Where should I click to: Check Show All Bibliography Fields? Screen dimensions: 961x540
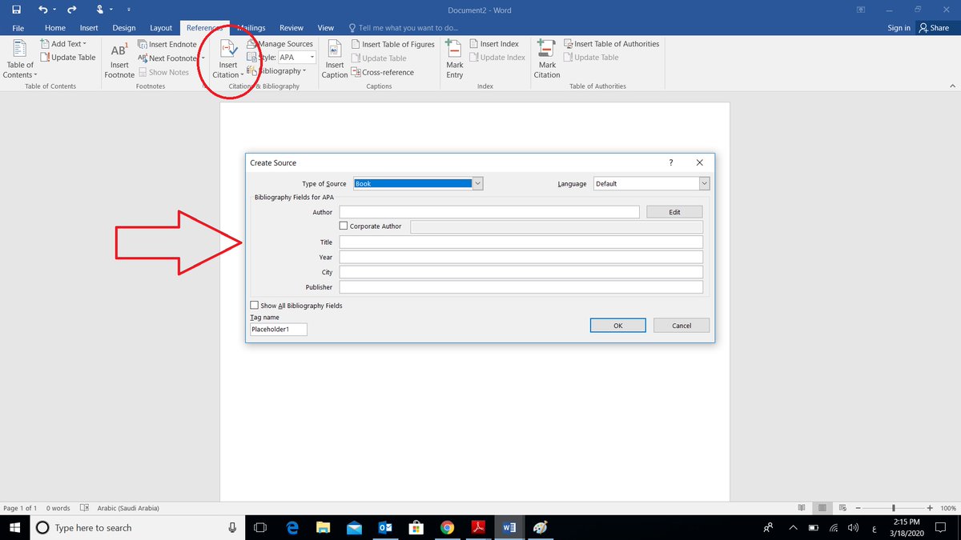(x=254, y=306)
